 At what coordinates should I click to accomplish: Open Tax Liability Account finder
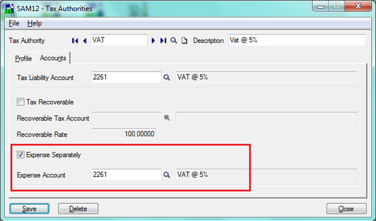pos(167,77)
